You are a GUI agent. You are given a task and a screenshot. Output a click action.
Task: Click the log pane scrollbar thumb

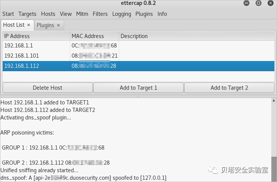coord(274,169)
